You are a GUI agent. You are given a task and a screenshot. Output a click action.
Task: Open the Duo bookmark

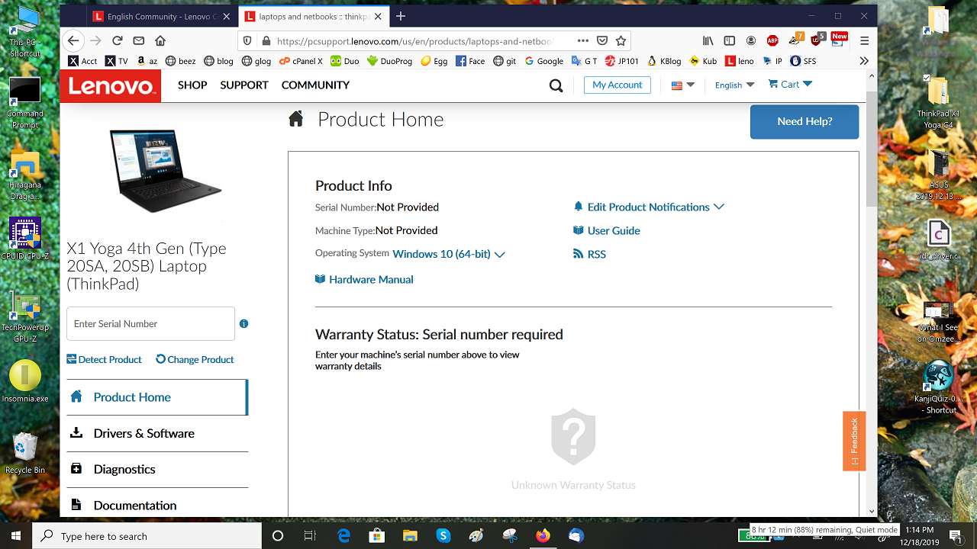click(344, 61)
